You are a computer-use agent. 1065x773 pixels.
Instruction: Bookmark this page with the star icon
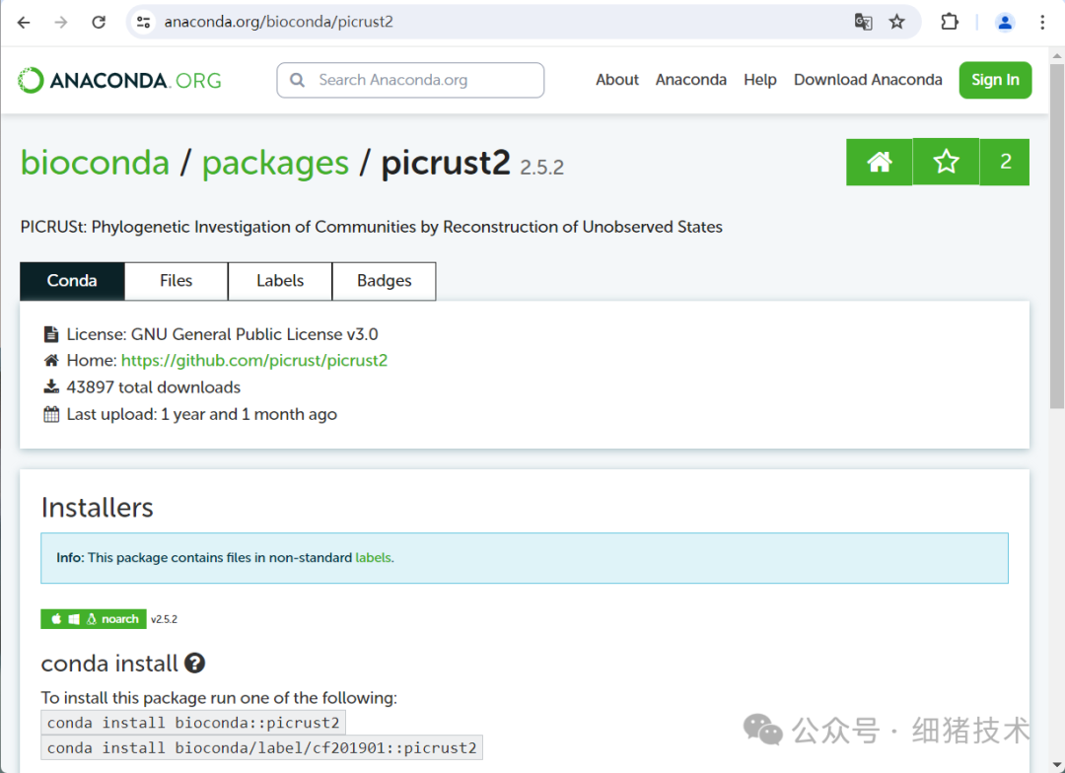[x=896, y=22]
